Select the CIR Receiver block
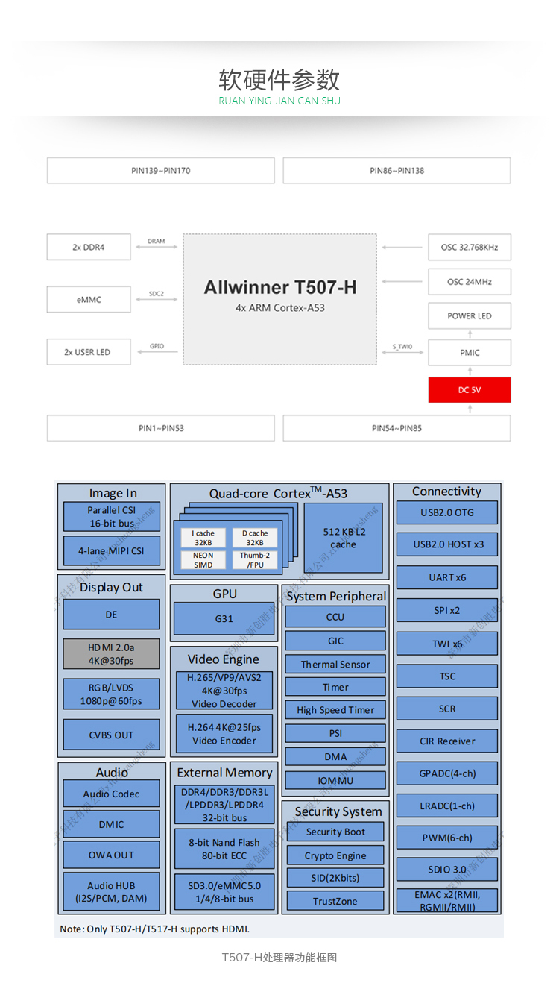The image size is (559, 986). pos(447,741)
